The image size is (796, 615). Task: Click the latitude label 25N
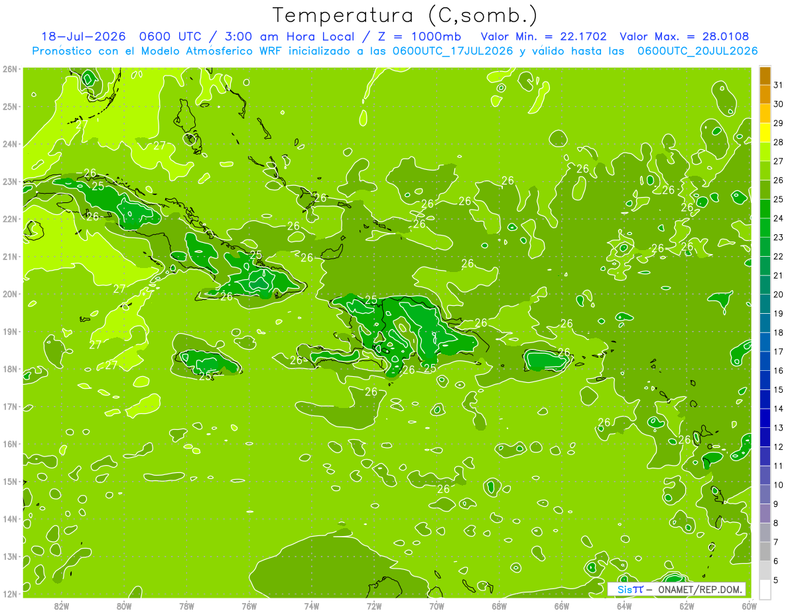click(9, 106)
